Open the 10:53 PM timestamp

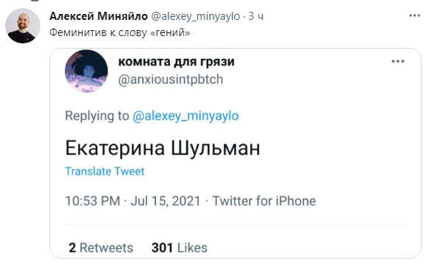pyautogui.click(x=93, y=201)
